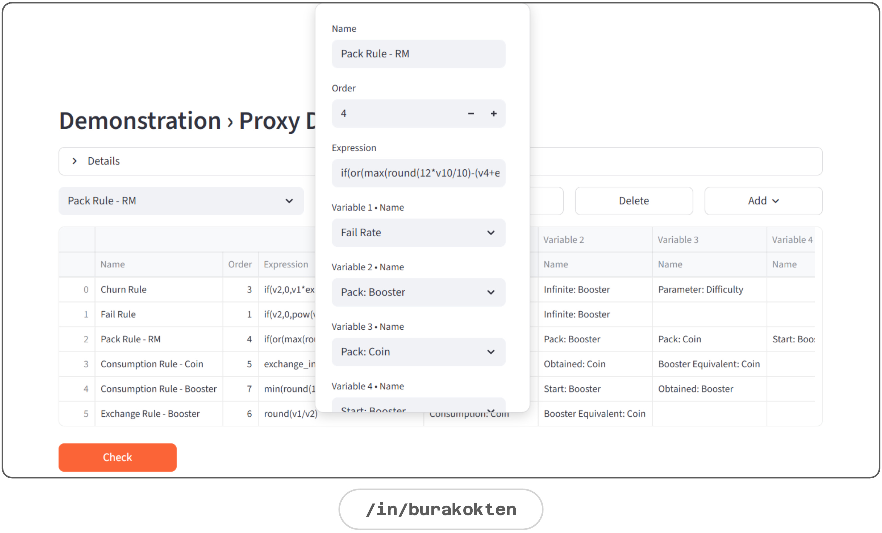
Task: Click Exchange Rule - Booster row
Action: (150, 414)
